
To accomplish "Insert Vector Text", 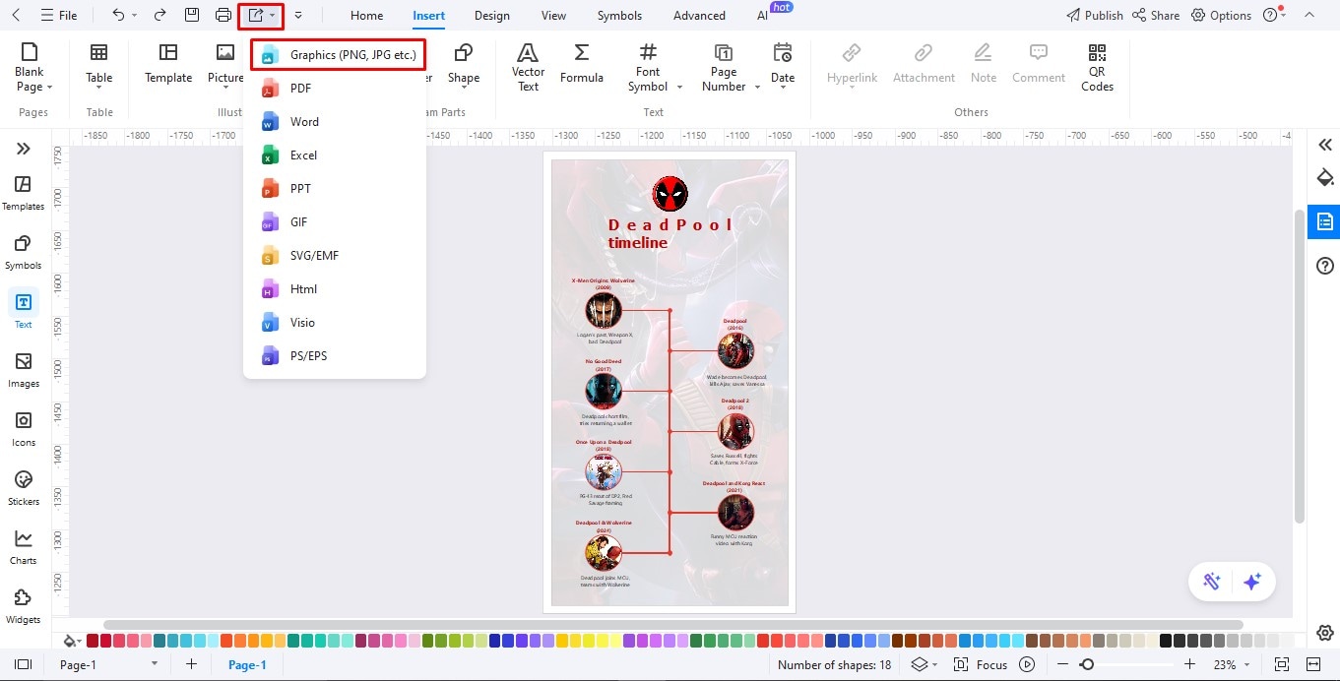I will pos(528,67).
